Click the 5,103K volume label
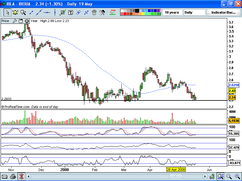Image resolution: width=242 pixels, height=181 pixels. pos(234,121)
